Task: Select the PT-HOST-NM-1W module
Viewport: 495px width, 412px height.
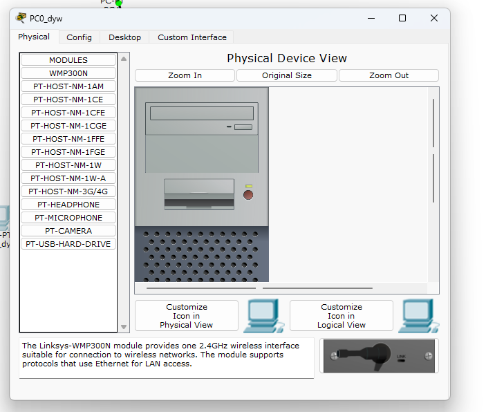Action: [68, 165]
